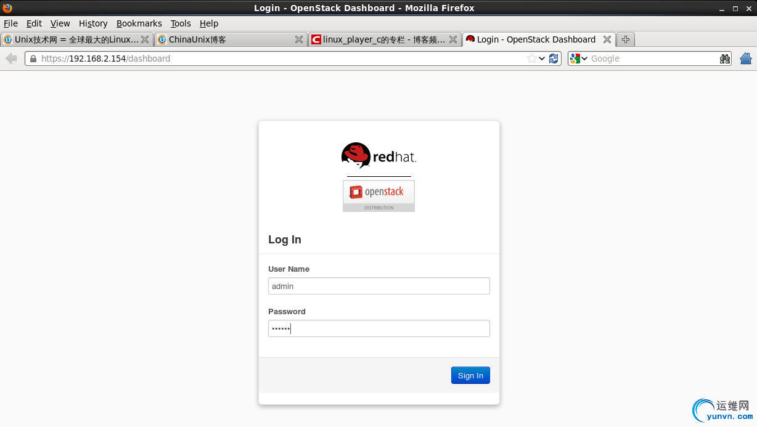Click the User Name label
Viewport: 757px width, 427px height.
coord(288,269)
